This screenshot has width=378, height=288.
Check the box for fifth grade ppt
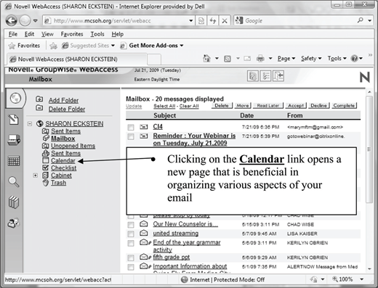pyautogui.click(x=131, y=258)
